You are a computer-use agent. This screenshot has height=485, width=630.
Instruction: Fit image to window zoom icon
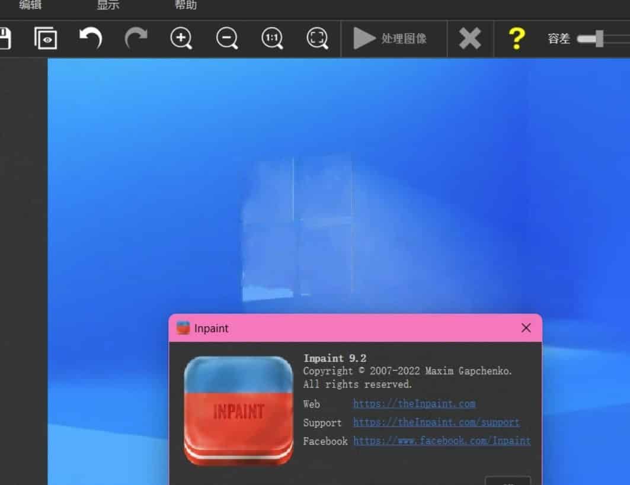318,38
